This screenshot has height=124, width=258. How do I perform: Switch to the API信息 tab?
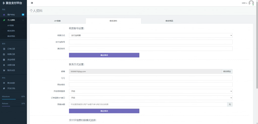click(x=57, y=21)
